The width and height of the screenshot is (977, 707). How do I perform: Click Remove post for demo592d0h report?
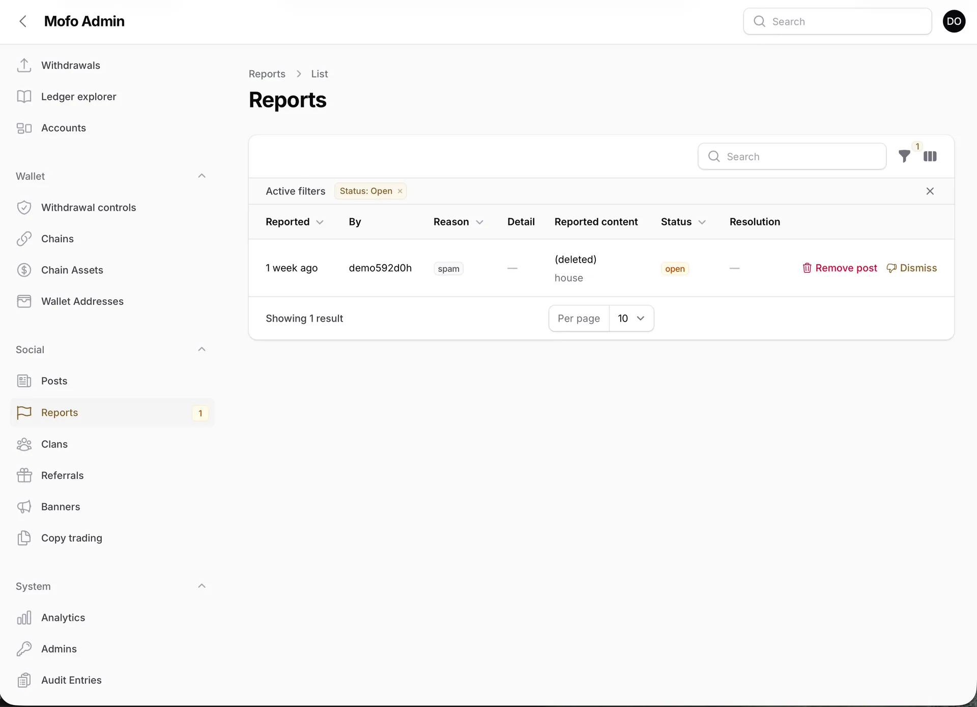840,268
